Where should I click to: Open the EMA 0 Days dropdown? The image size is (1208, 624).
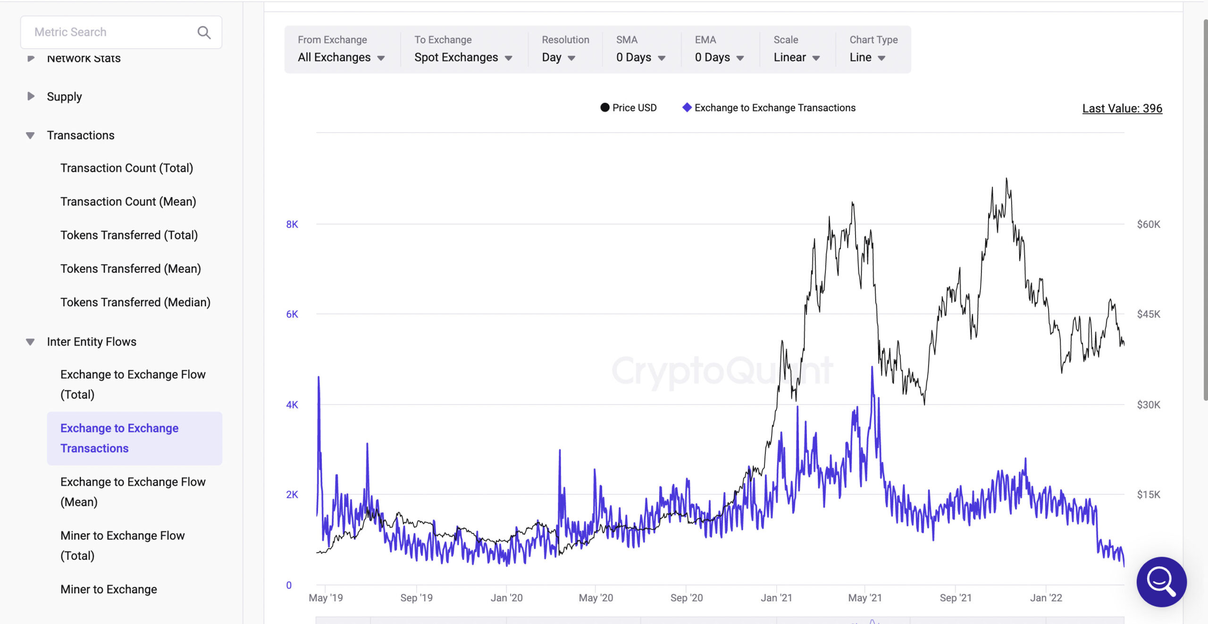(x=720, y=57)
